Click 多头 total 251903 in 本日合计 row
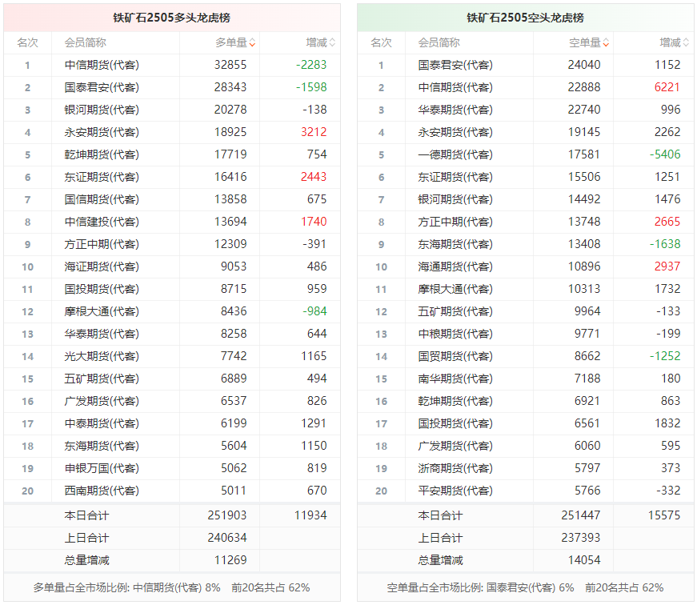 pos(230,516)
